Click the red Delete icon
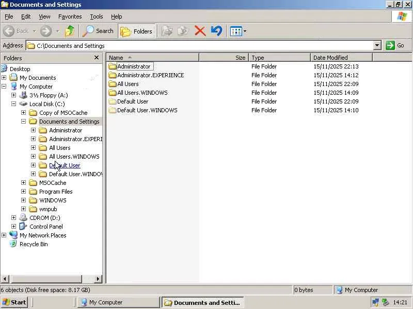 tap(200, 31)
